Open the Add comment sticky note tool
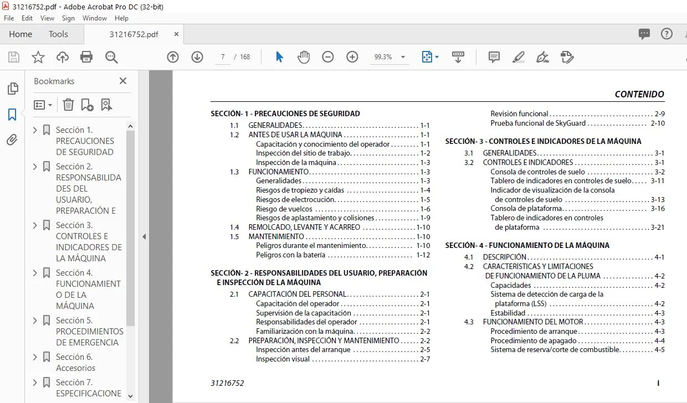Viewport: 687px width, 403px height. pos(494,57)
